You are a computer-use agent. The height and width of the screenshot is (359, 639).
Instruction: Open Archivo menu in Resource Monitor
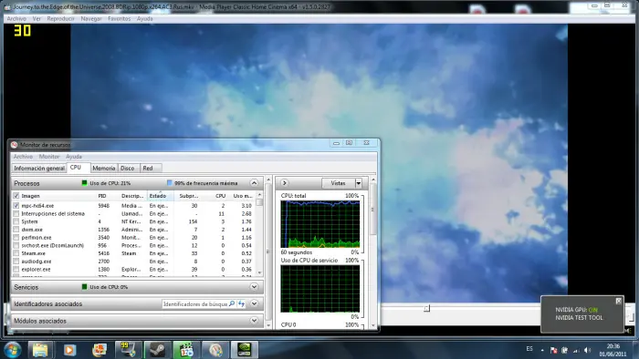pos(23,157)
